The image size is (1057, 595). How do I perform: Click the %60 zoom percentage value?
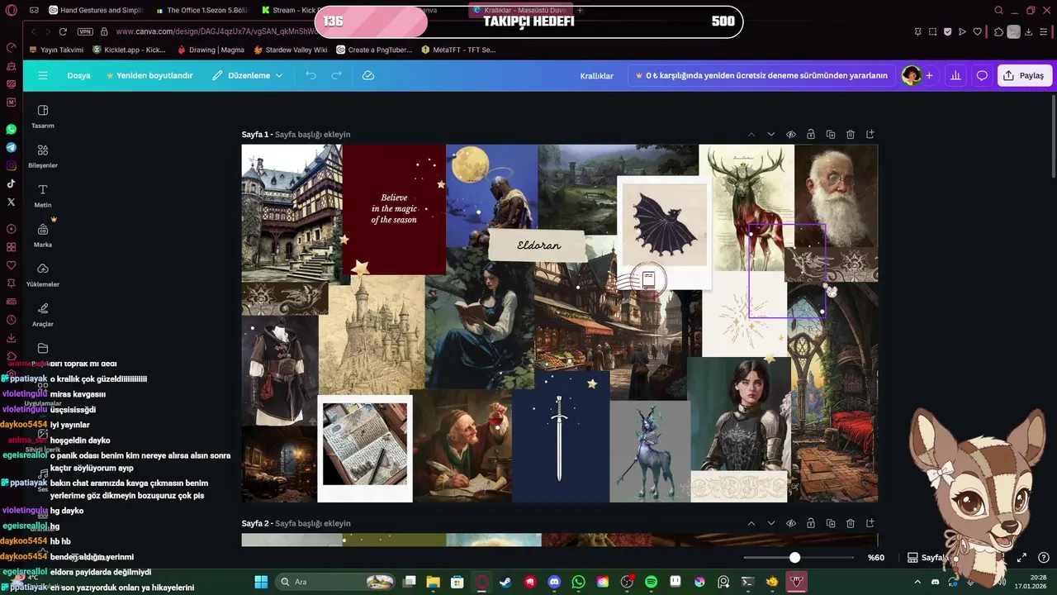[x=876, y=558]
